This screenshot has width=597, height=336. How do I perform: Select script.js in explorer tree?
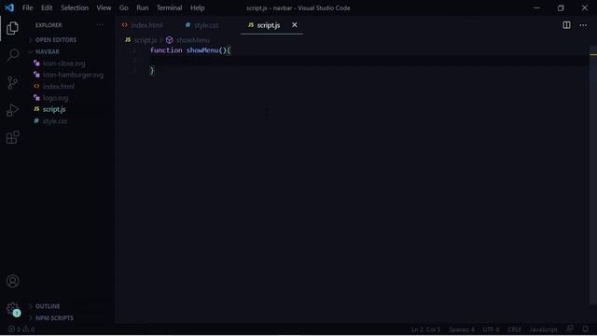(x=54, y=109)
